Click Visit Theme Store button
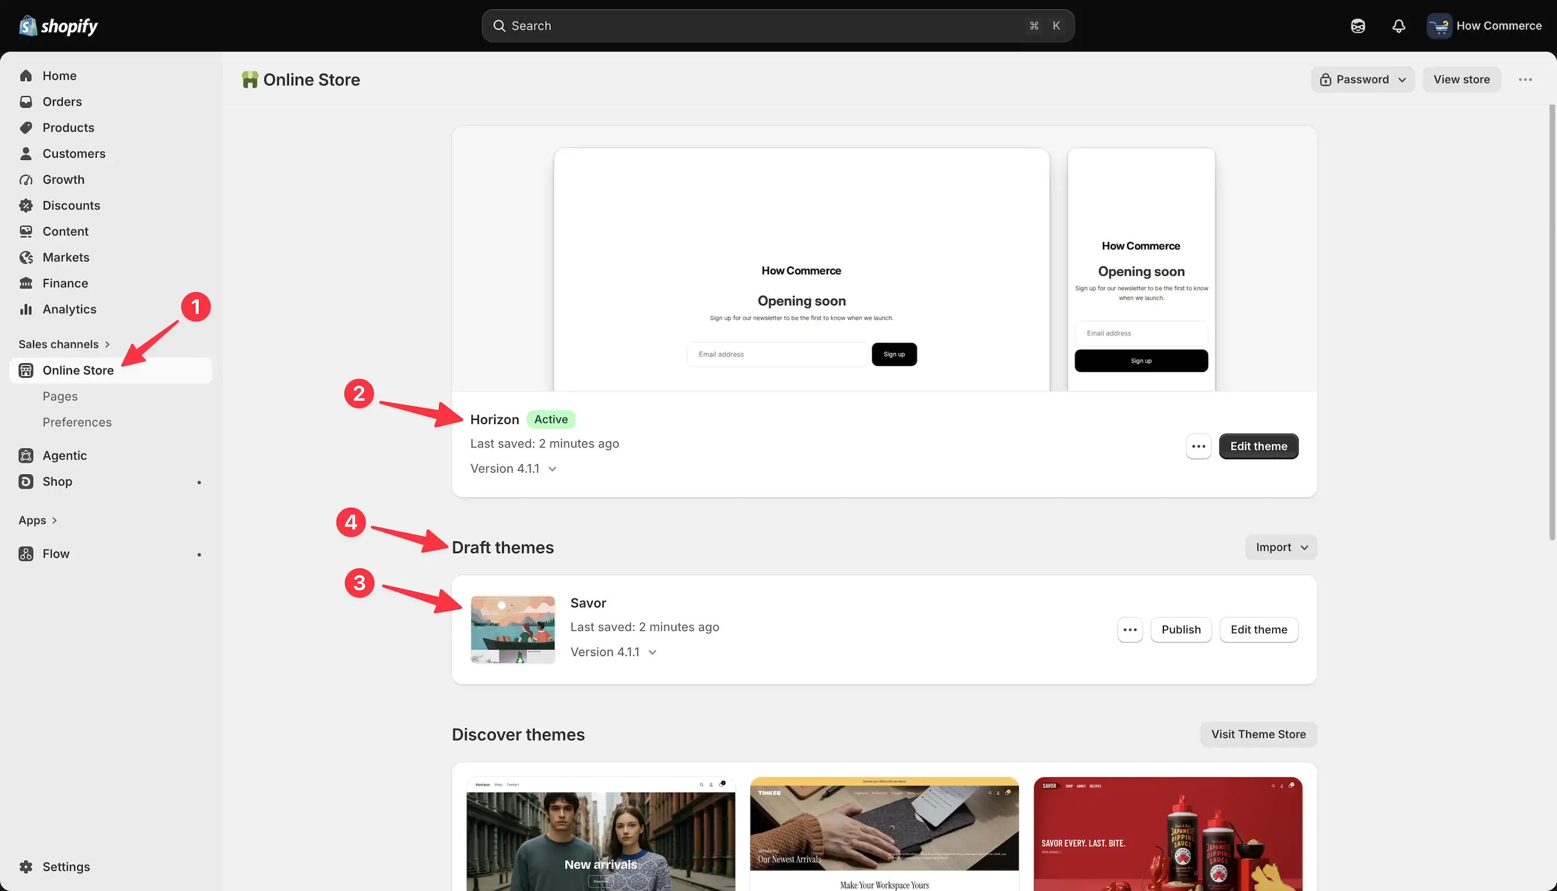This screenshot has height=891, width=1557. [x=1258, y=734]
